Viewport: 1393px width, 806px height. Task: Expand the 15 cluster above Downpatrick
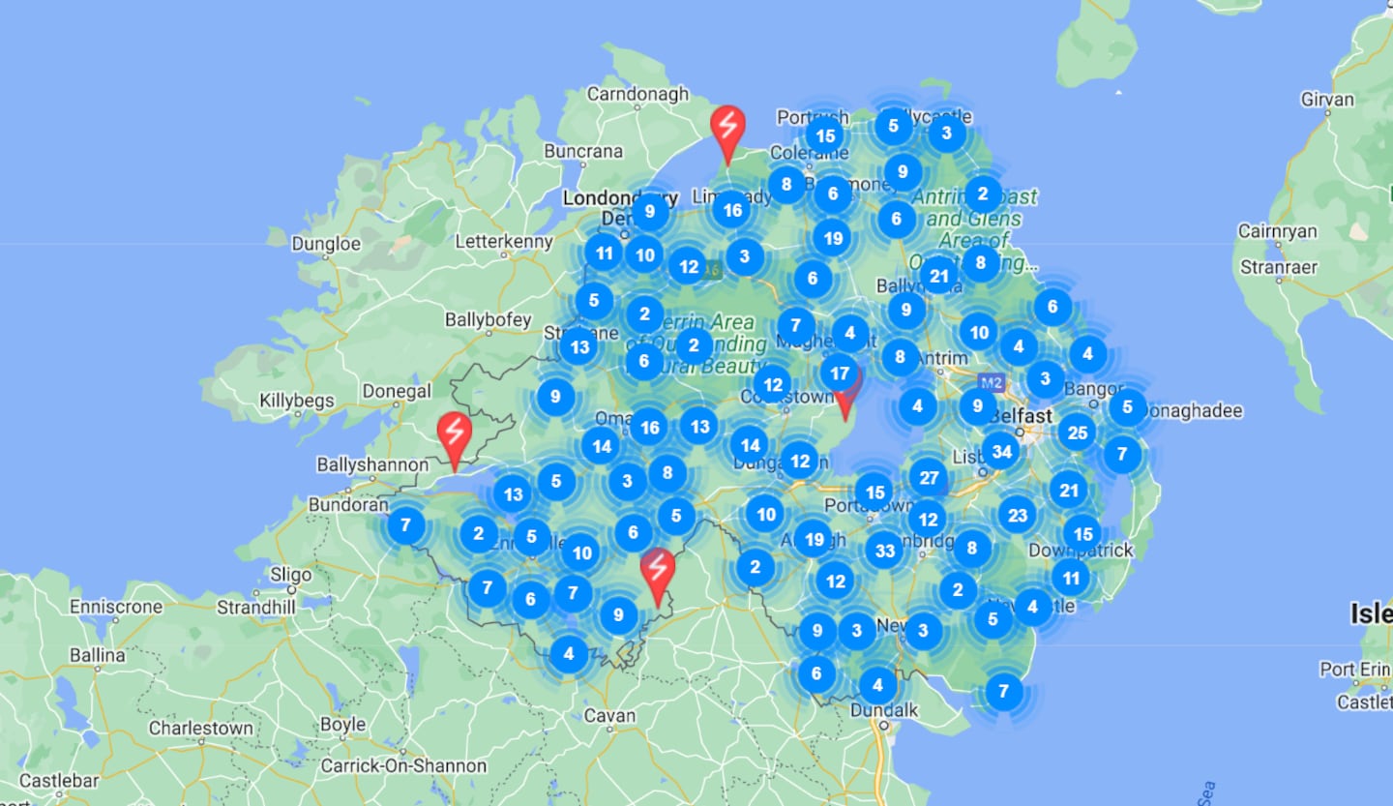click(x=1082, y=533)
